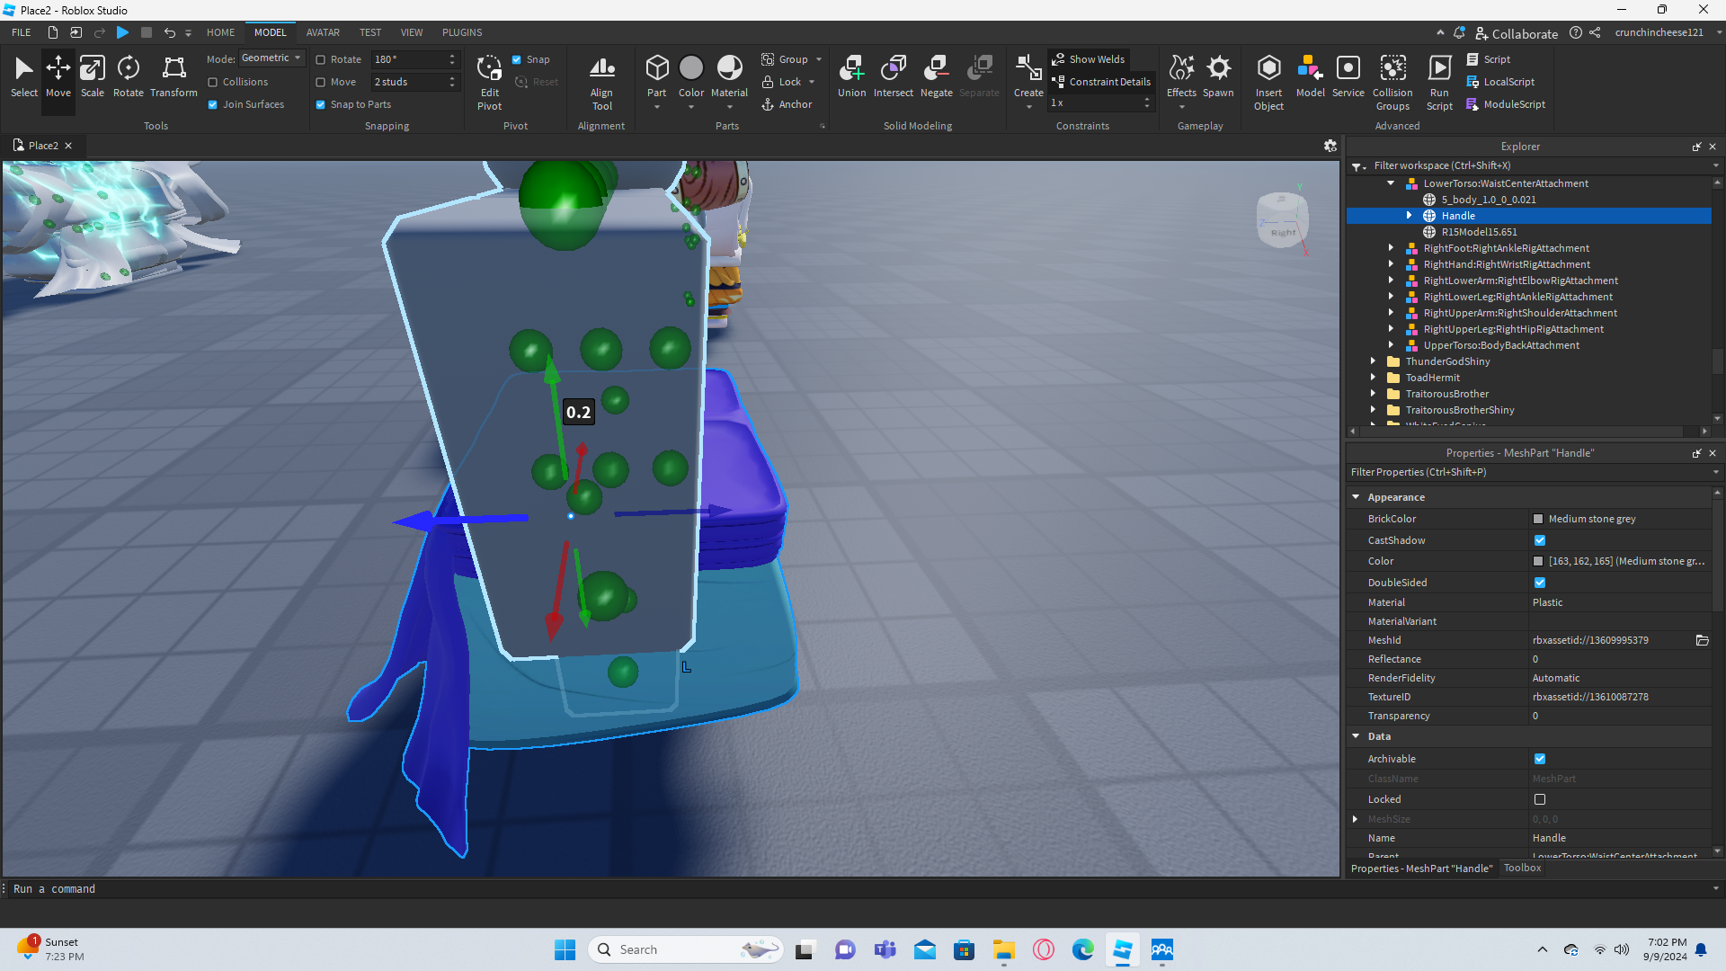Click the BrickColor Medium stone grey swatch
The height and width of the screenshot is (971, 1726).
pos(1538,519)
